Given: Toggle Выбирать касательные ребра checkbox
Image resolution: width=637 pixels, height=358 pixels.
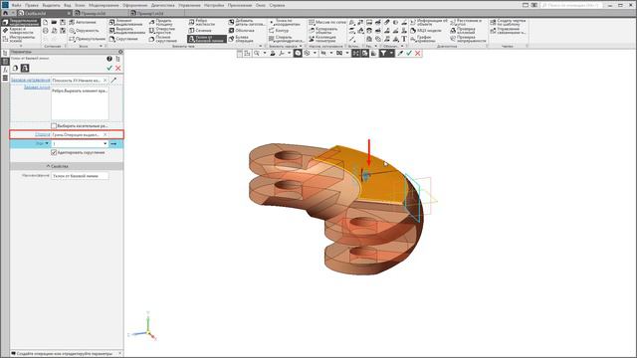Looking at the screenshot, I should pyautogui.click(x=54, y=126).
